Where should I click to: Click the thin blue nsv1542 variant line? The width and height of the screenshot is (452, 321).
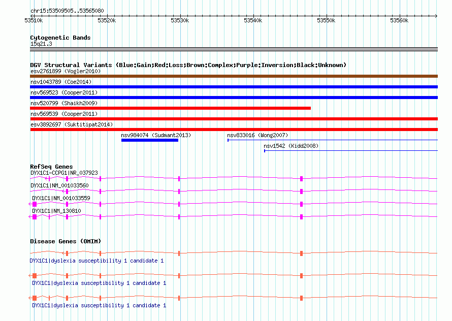(351, 150)
